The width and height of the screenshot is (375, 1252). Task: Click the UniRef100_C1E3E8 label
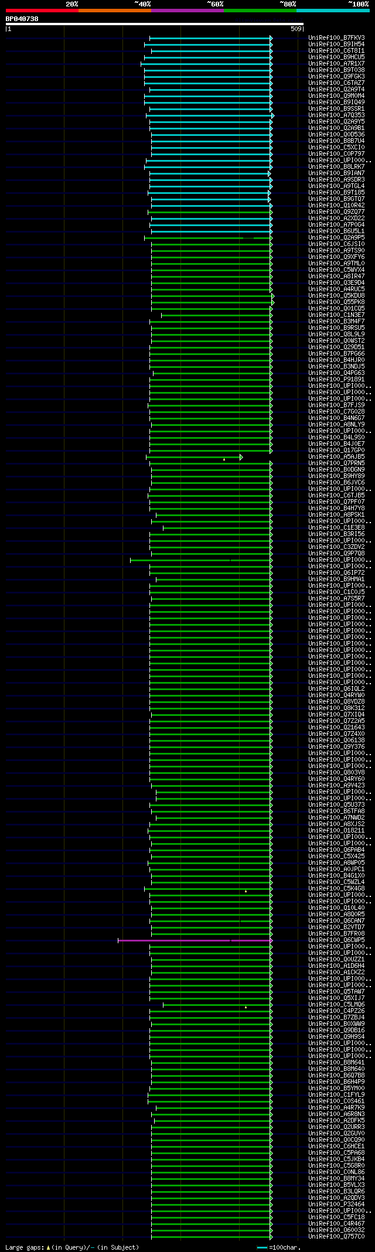point(336,528)
